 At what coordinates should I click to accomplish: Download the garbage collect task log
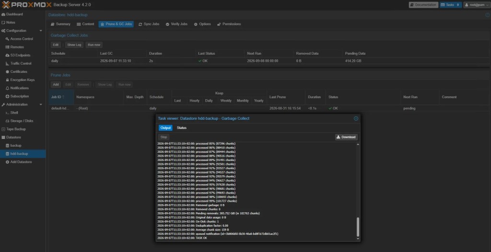(346, 137)
